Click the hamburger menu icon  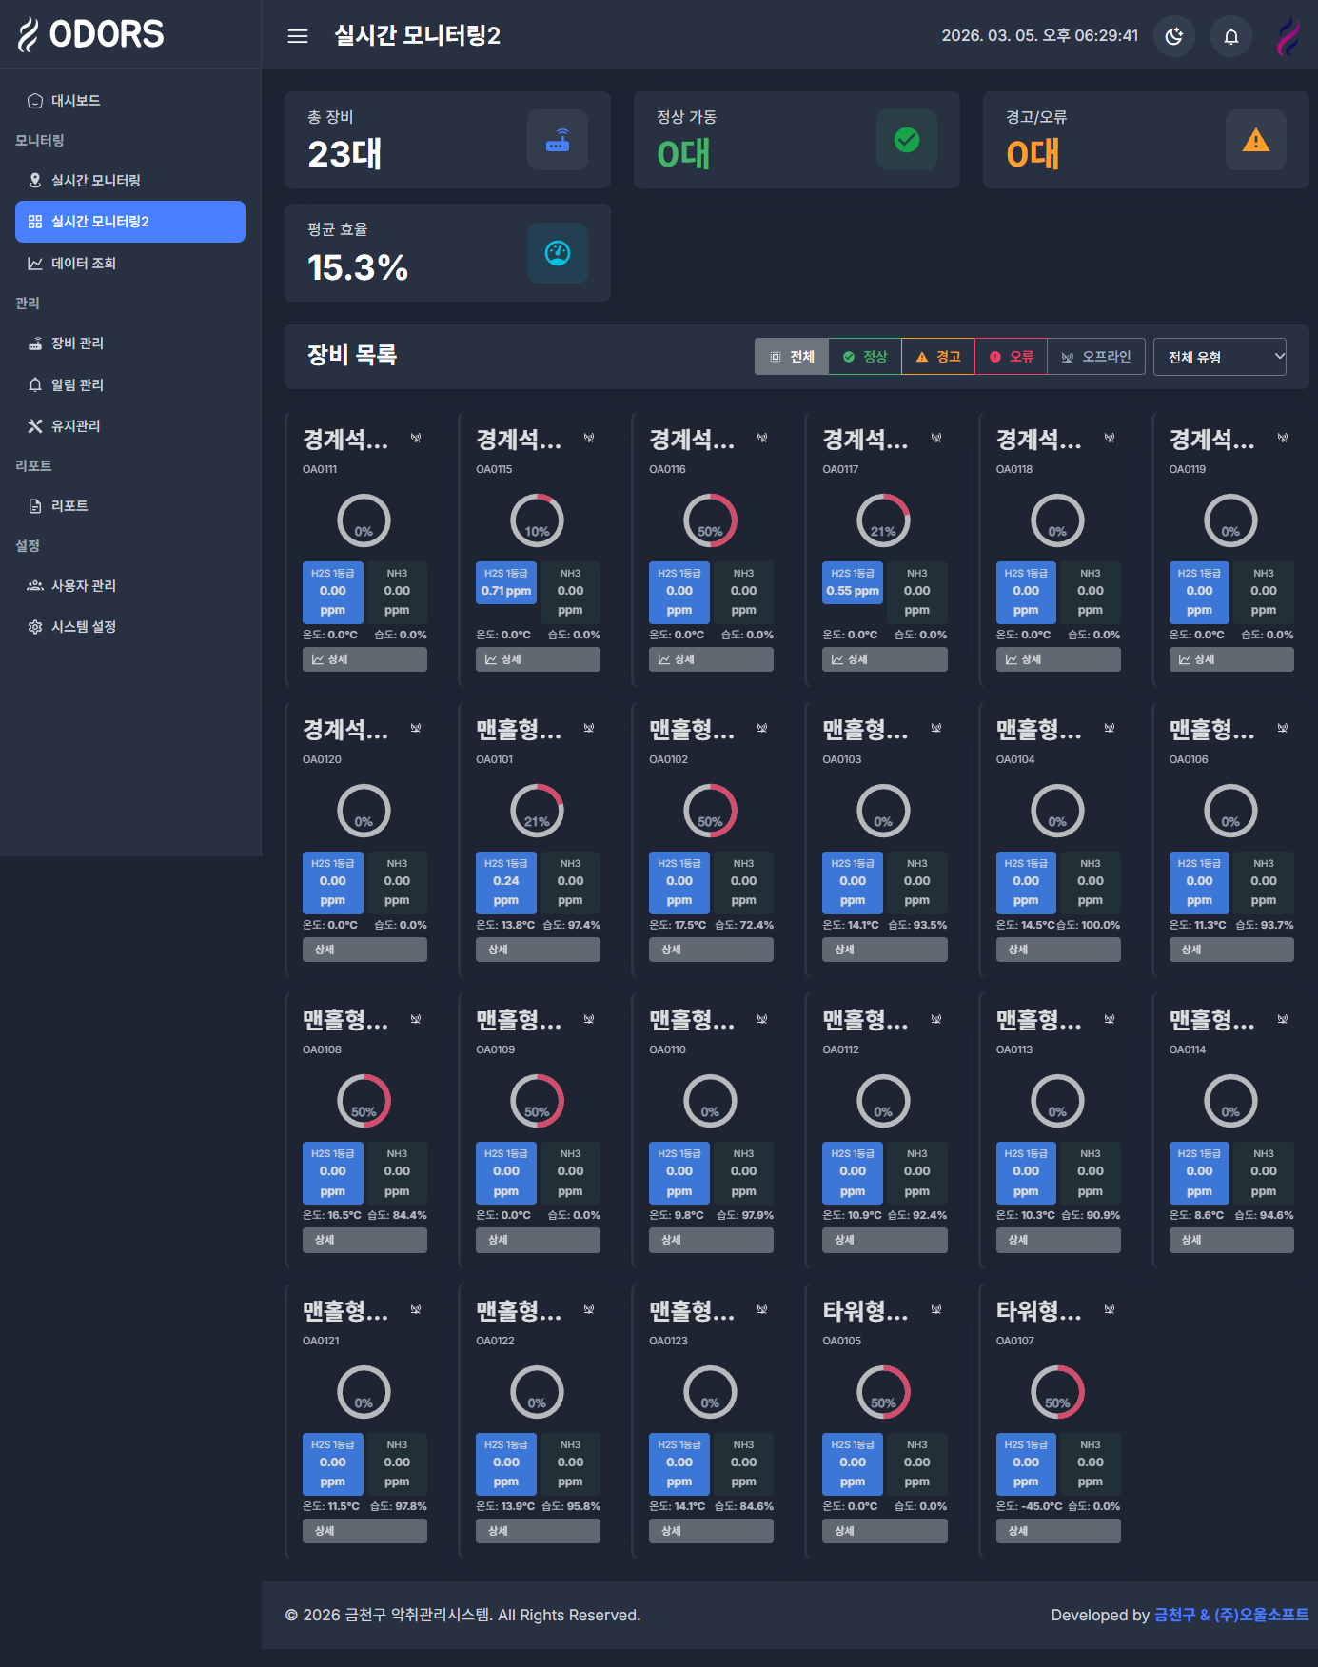pyautogui.click(x=298, y=36)
